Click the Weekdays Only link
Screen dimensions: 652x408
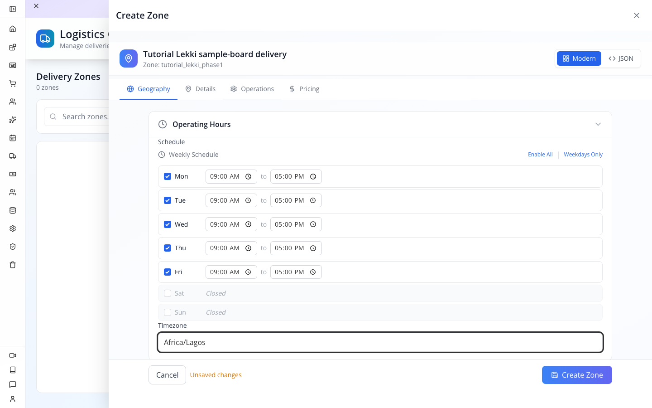click(x=583, y=155)
